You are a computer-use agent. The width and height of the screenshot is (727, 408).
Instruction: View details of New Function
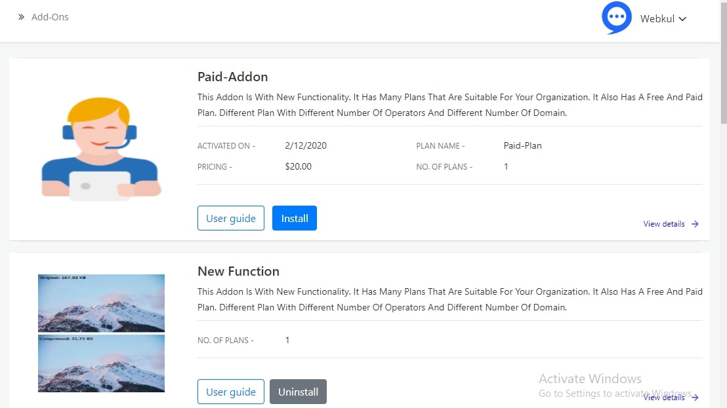click(x=663, y=398)
